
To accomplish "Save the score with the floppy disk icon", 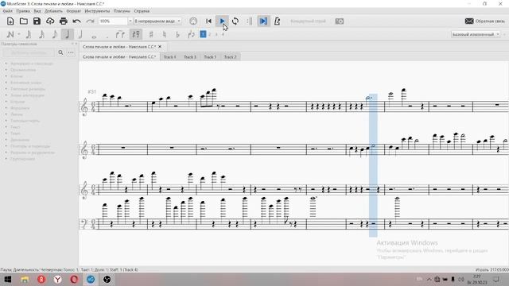I will click(37, 21).
